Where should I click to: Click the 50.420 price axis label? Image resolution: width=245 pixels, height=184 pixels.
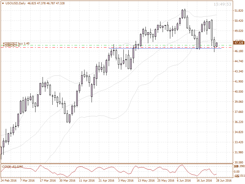coord(239,21)
